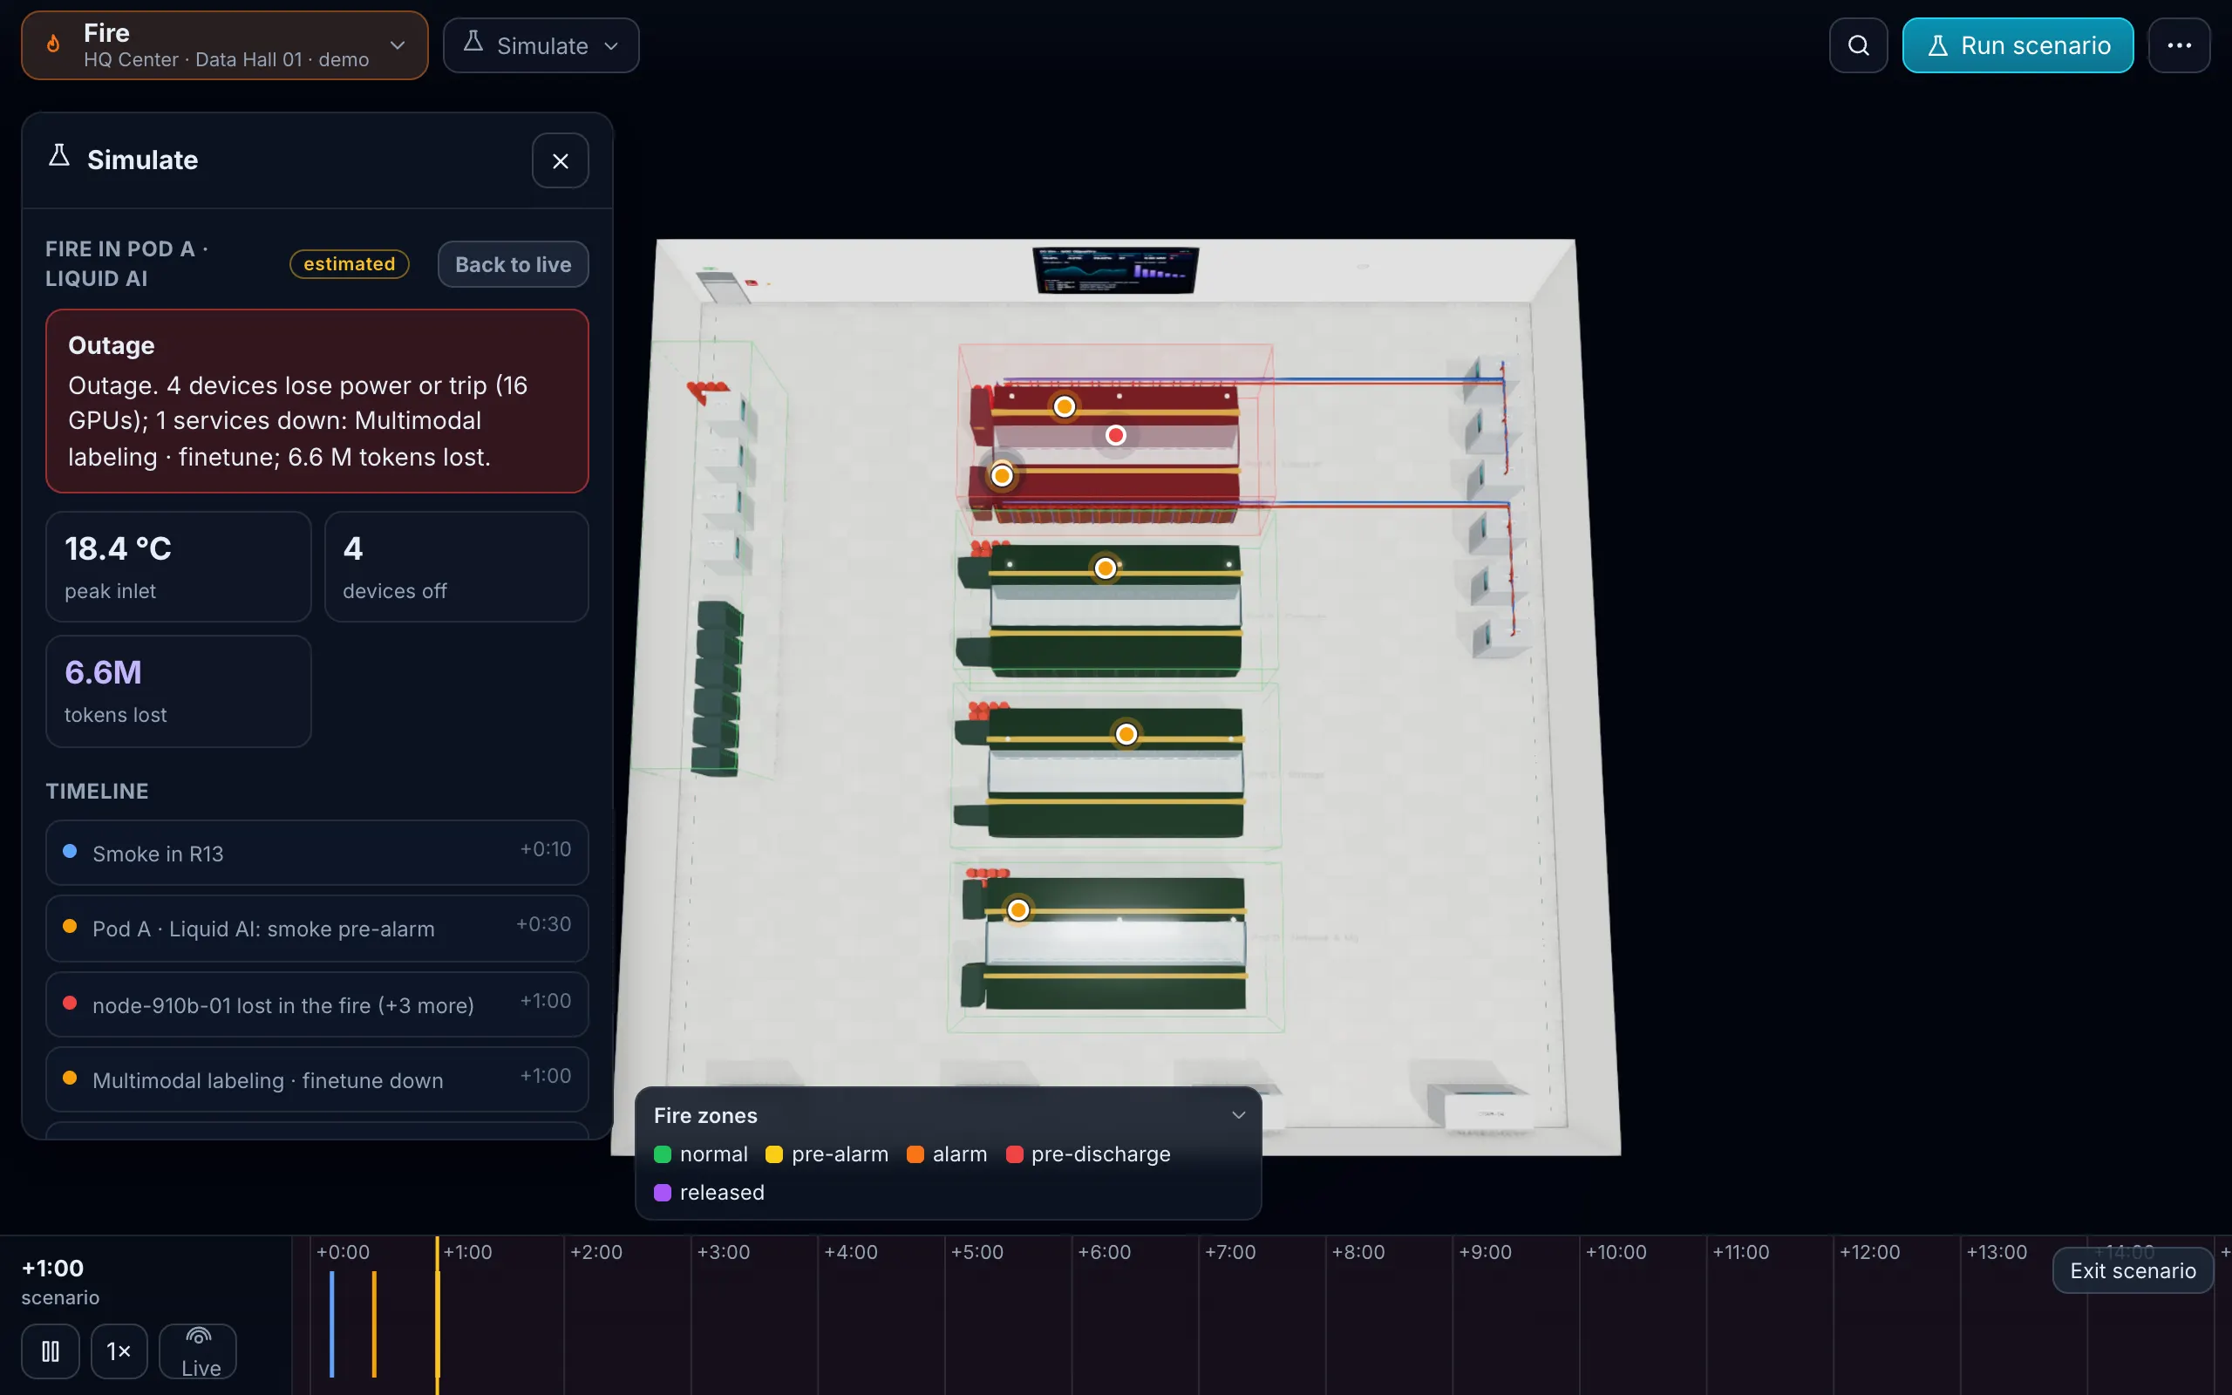Click the orange alarm legend swatch
2232x1395 pixels.
(915, 1154)
